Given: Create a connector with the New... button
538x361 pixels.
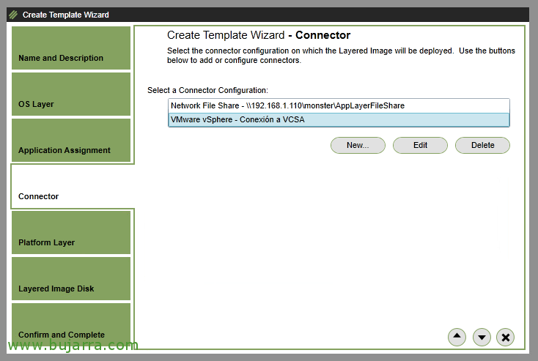Looking at the screenshot, I should [358, 146].
